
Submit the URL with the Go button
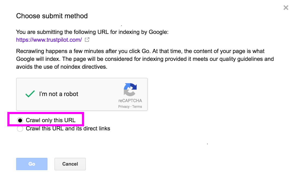click(x=32, y=164)
